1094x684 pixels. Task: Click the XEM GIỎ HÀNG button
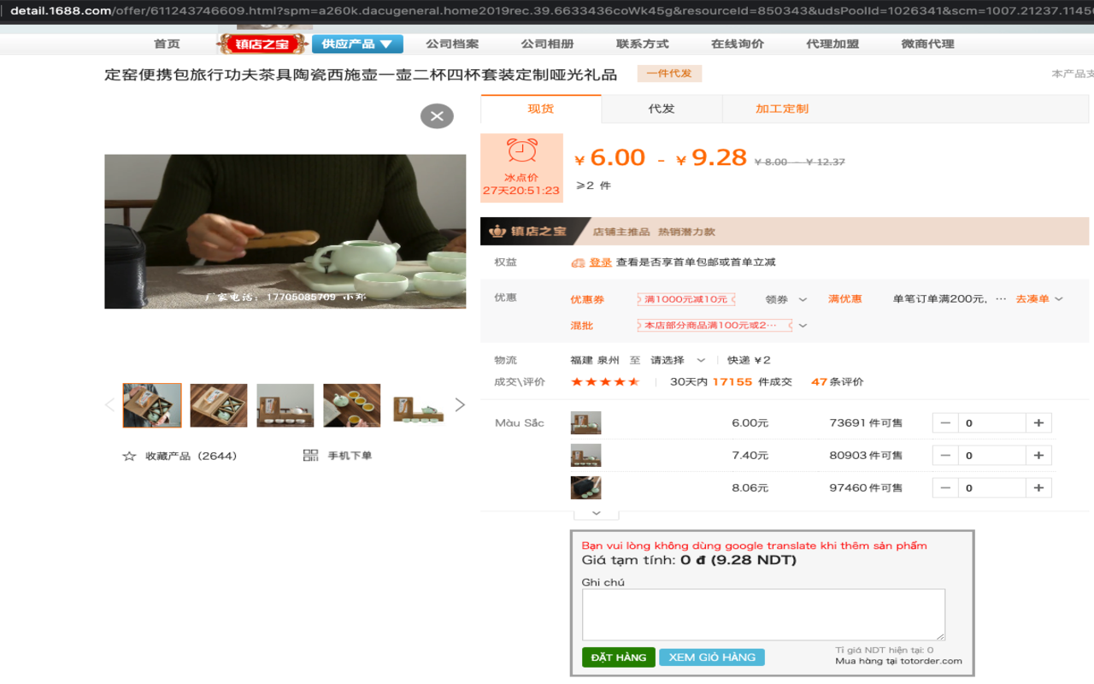click(x=712, y=657)
